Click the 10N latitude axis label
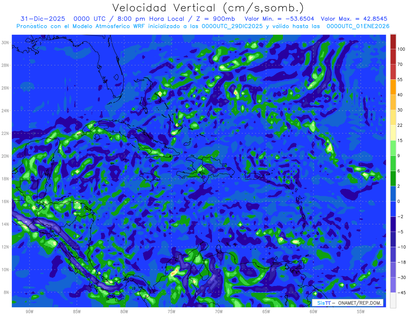The image size is (409, 316). [6, 270]
